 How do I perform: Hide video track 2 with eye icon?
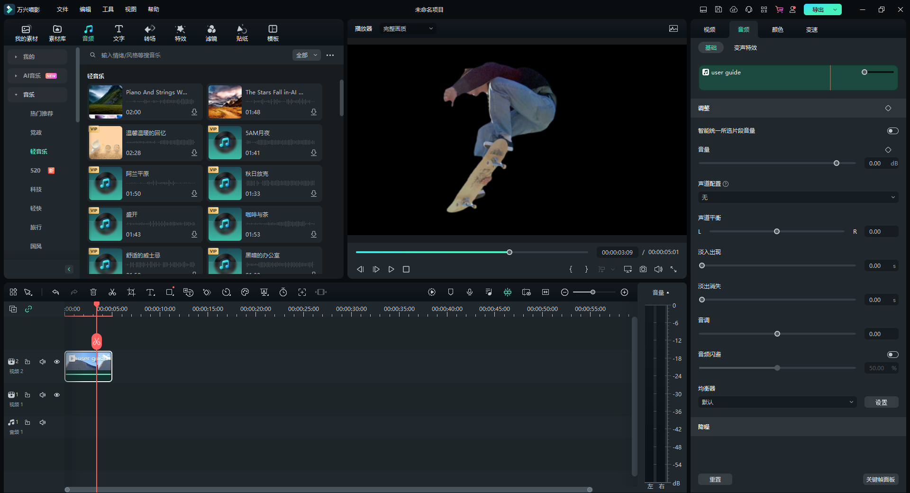click(x=57, y=362)
